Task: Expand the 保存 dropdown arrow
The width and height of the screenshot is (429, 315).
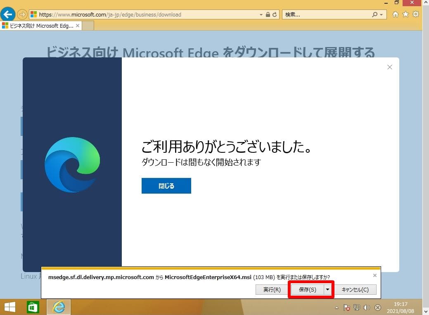Action: pos(327,289)
